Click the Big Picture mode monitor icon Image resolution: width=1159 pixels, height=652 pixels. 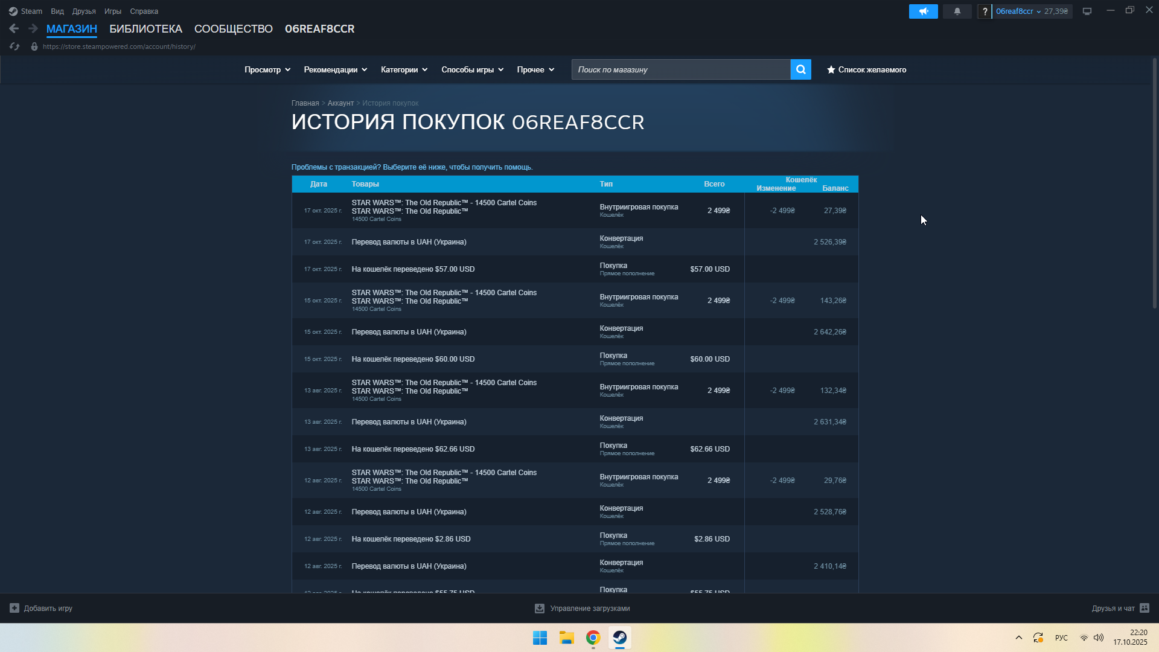pos(1087,11)
